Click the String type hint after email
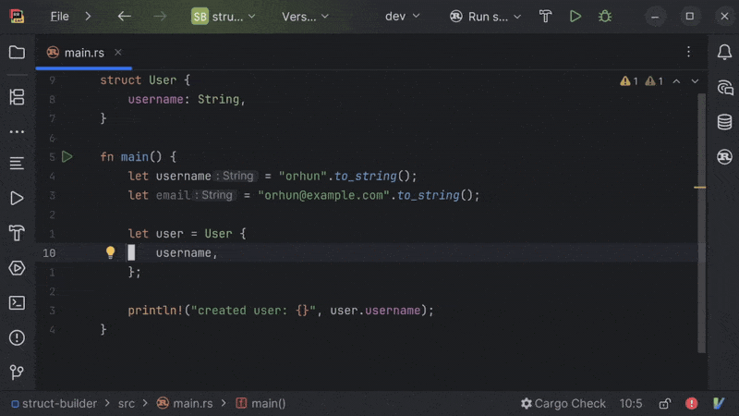Viewport: 739px width, 416px height. click(215, 195)
